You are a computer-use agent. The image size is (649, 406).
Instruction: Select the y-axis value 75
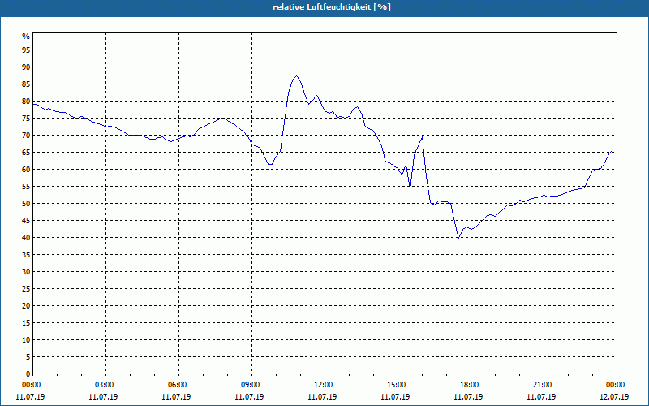click(26, 119)
